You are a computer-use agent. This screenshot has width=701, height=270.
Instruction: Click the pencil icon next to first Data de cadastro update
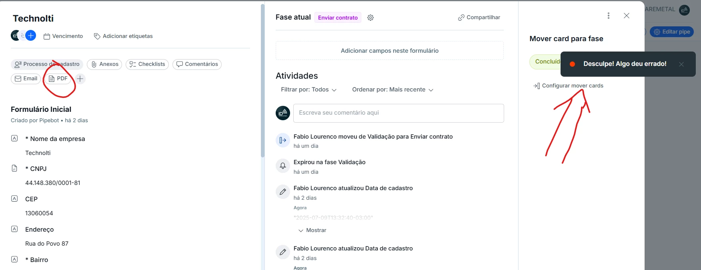coord(283,192)
